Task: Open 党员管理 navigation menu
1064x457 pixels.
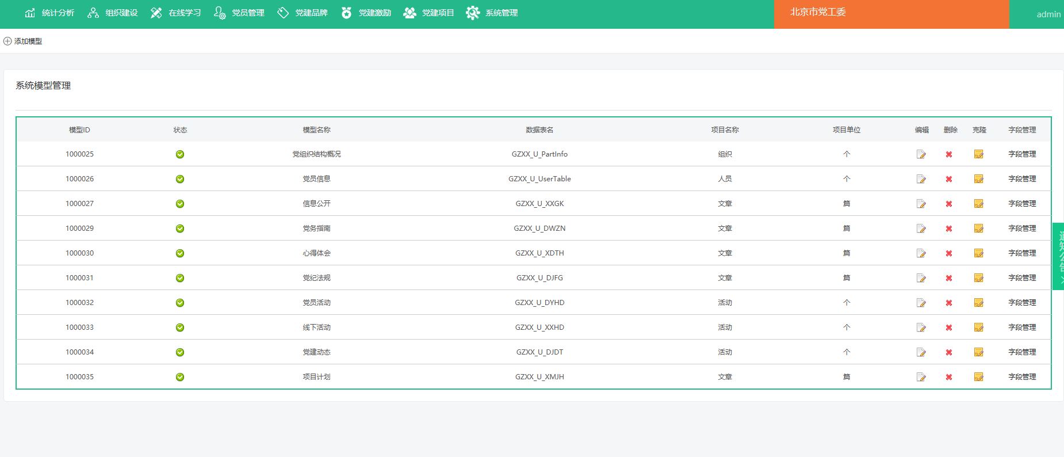Action: (239, 13)
